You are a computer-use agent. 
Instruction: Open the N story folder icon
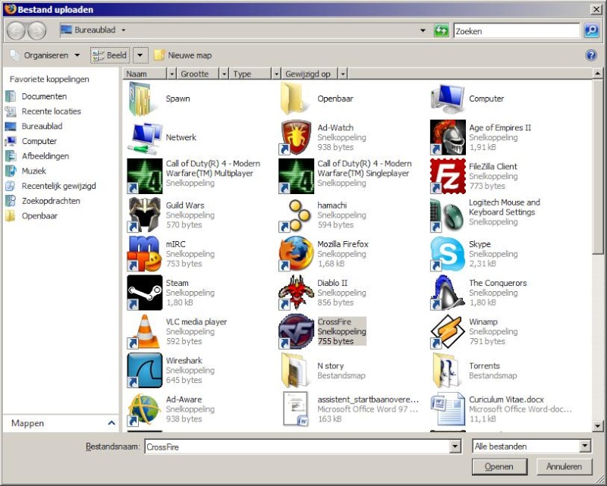tap(297, 370)
